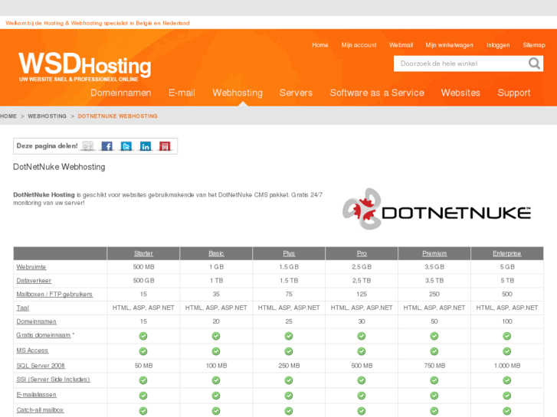
Task: Open the E-mail menu
Action: point(182,93)
